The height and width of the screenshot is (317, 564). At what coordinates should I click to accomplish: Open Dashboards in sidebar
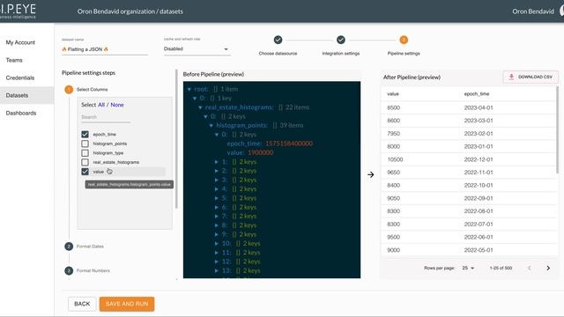click(x=21, y=113)
